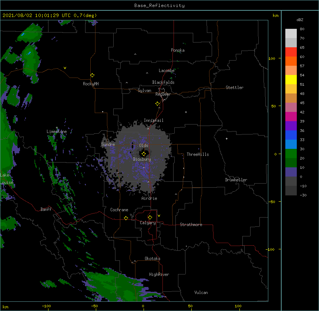Click the yellow diamond marker above Calgary label
Image resolution: width=319 pixels, height=311 pixels.
click(150, 218)
